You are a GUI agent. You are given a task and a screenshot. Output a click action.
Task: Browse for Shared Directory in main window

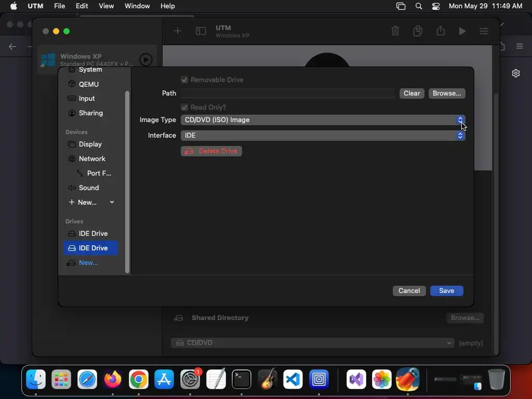coord(465,318)
